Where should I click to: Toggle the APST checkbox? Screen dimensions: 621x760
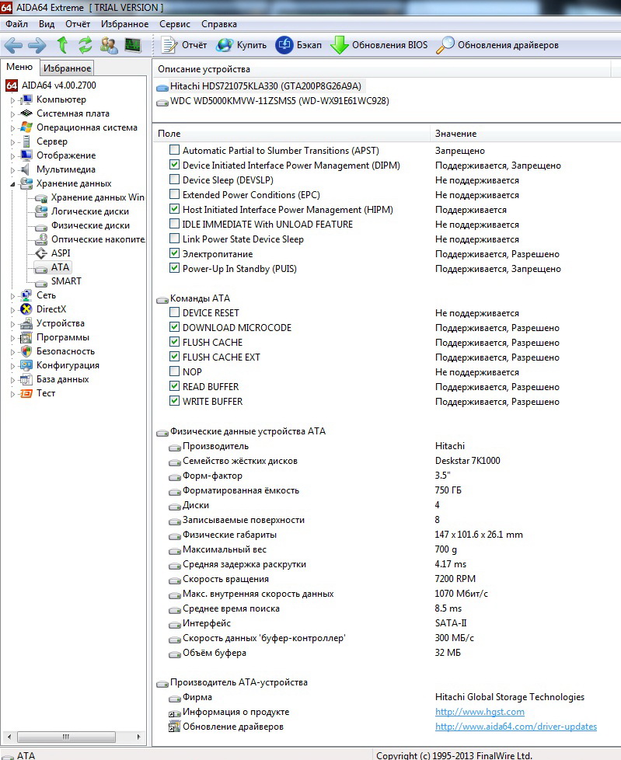coord(175,150)
